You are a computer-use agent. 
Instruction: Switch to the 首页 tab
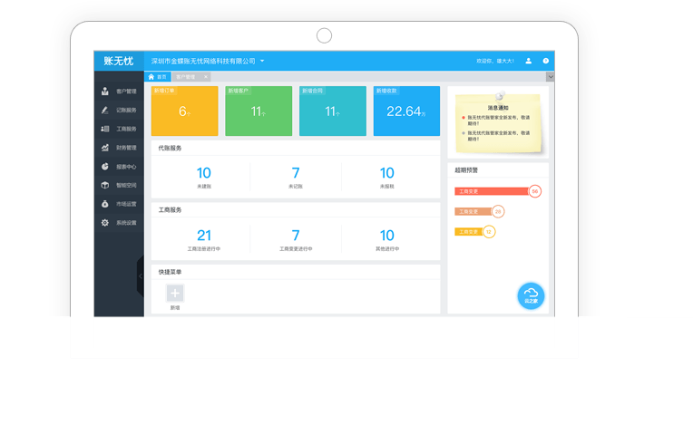[158, 78]
